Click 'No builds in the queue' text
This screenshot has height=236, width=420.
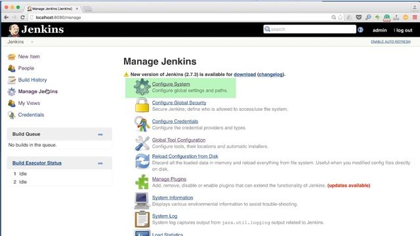[x=32, y=145]
